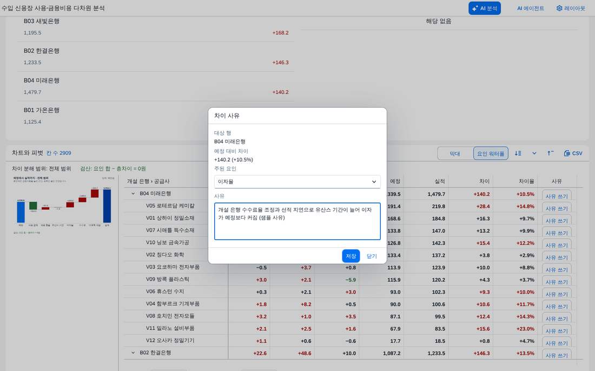Click the waterfall chart thumbnail
The height and width of the screenshot is (371, 595).
click(63, 205)
